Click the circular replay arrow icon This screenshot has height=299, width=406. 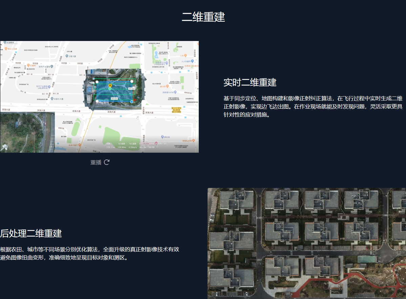coord(106,162)
